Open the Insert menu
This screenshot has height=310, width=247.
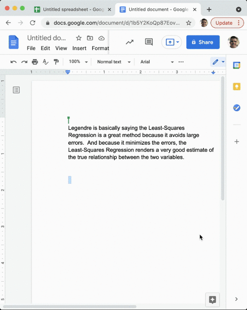pos(79,48)
